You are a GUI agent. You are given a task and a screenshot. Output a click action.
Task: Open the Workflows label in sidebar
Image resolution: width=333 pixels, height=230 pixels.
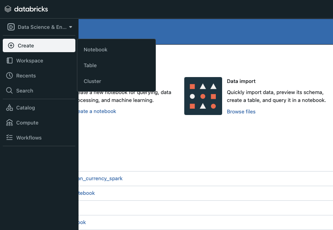[x=29, y=138]
